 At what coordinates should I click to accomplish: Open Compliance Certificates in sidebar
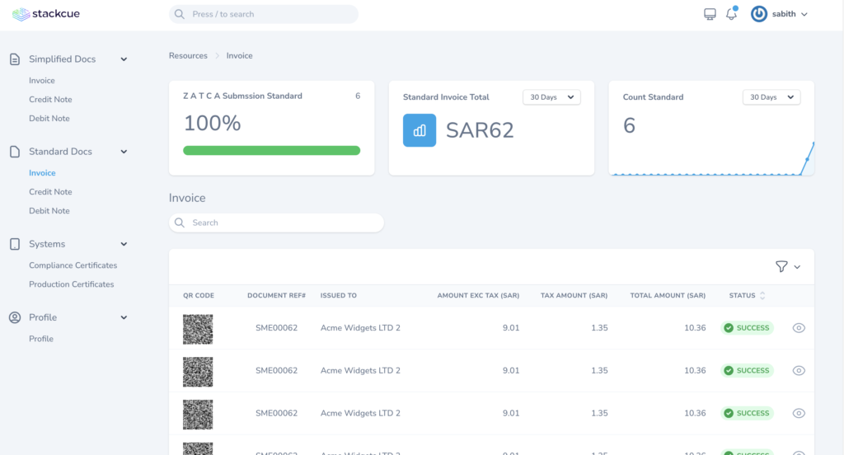[x=73, y=265]
